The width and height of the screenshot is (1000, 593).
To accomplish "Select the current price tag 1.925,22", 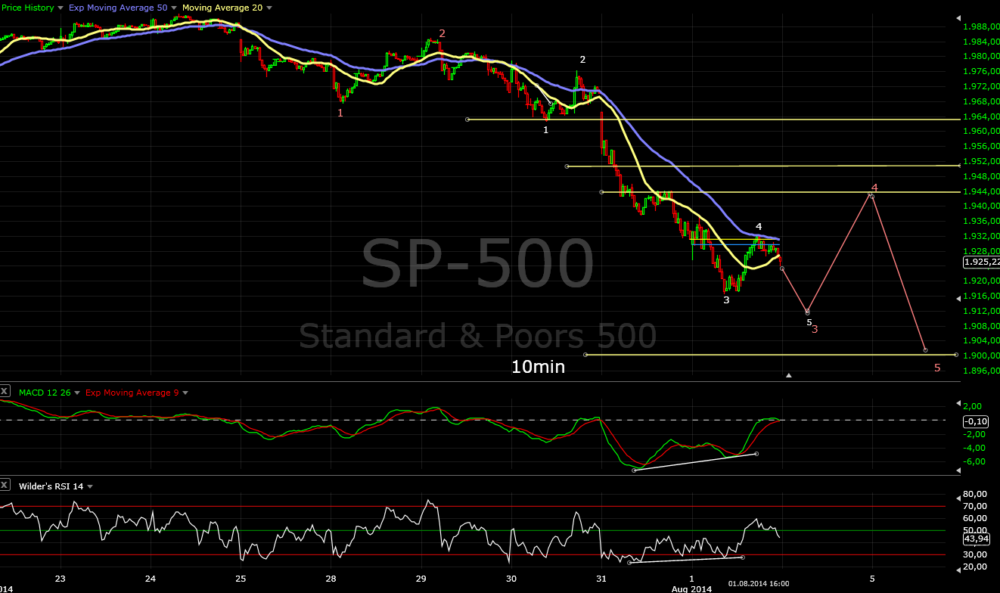I will pyautogui.click(x=981, y=262).
